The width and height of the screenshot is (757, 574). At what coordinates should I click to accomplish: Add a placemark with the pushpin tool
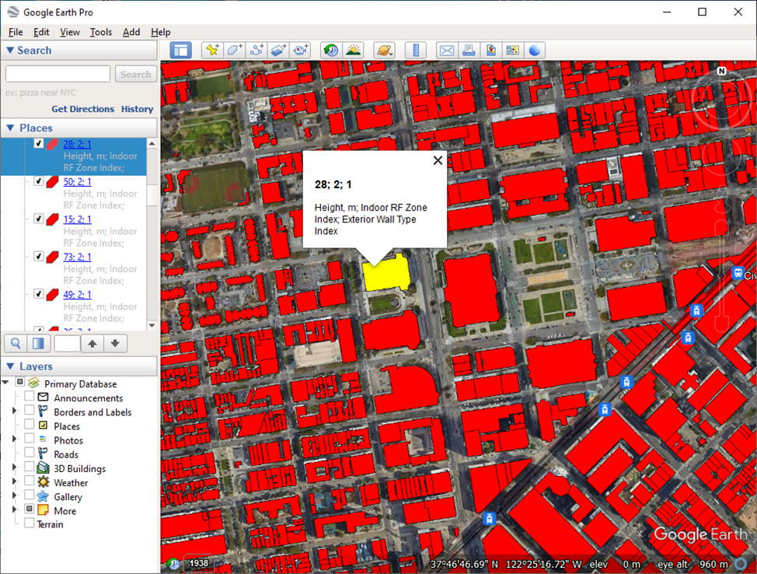coord(212,51)
